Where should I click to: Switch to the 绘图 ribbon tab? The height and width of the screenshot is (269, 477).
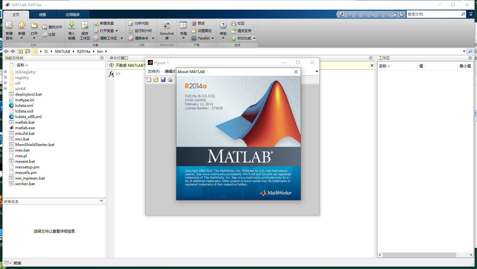tap(43, 14)
